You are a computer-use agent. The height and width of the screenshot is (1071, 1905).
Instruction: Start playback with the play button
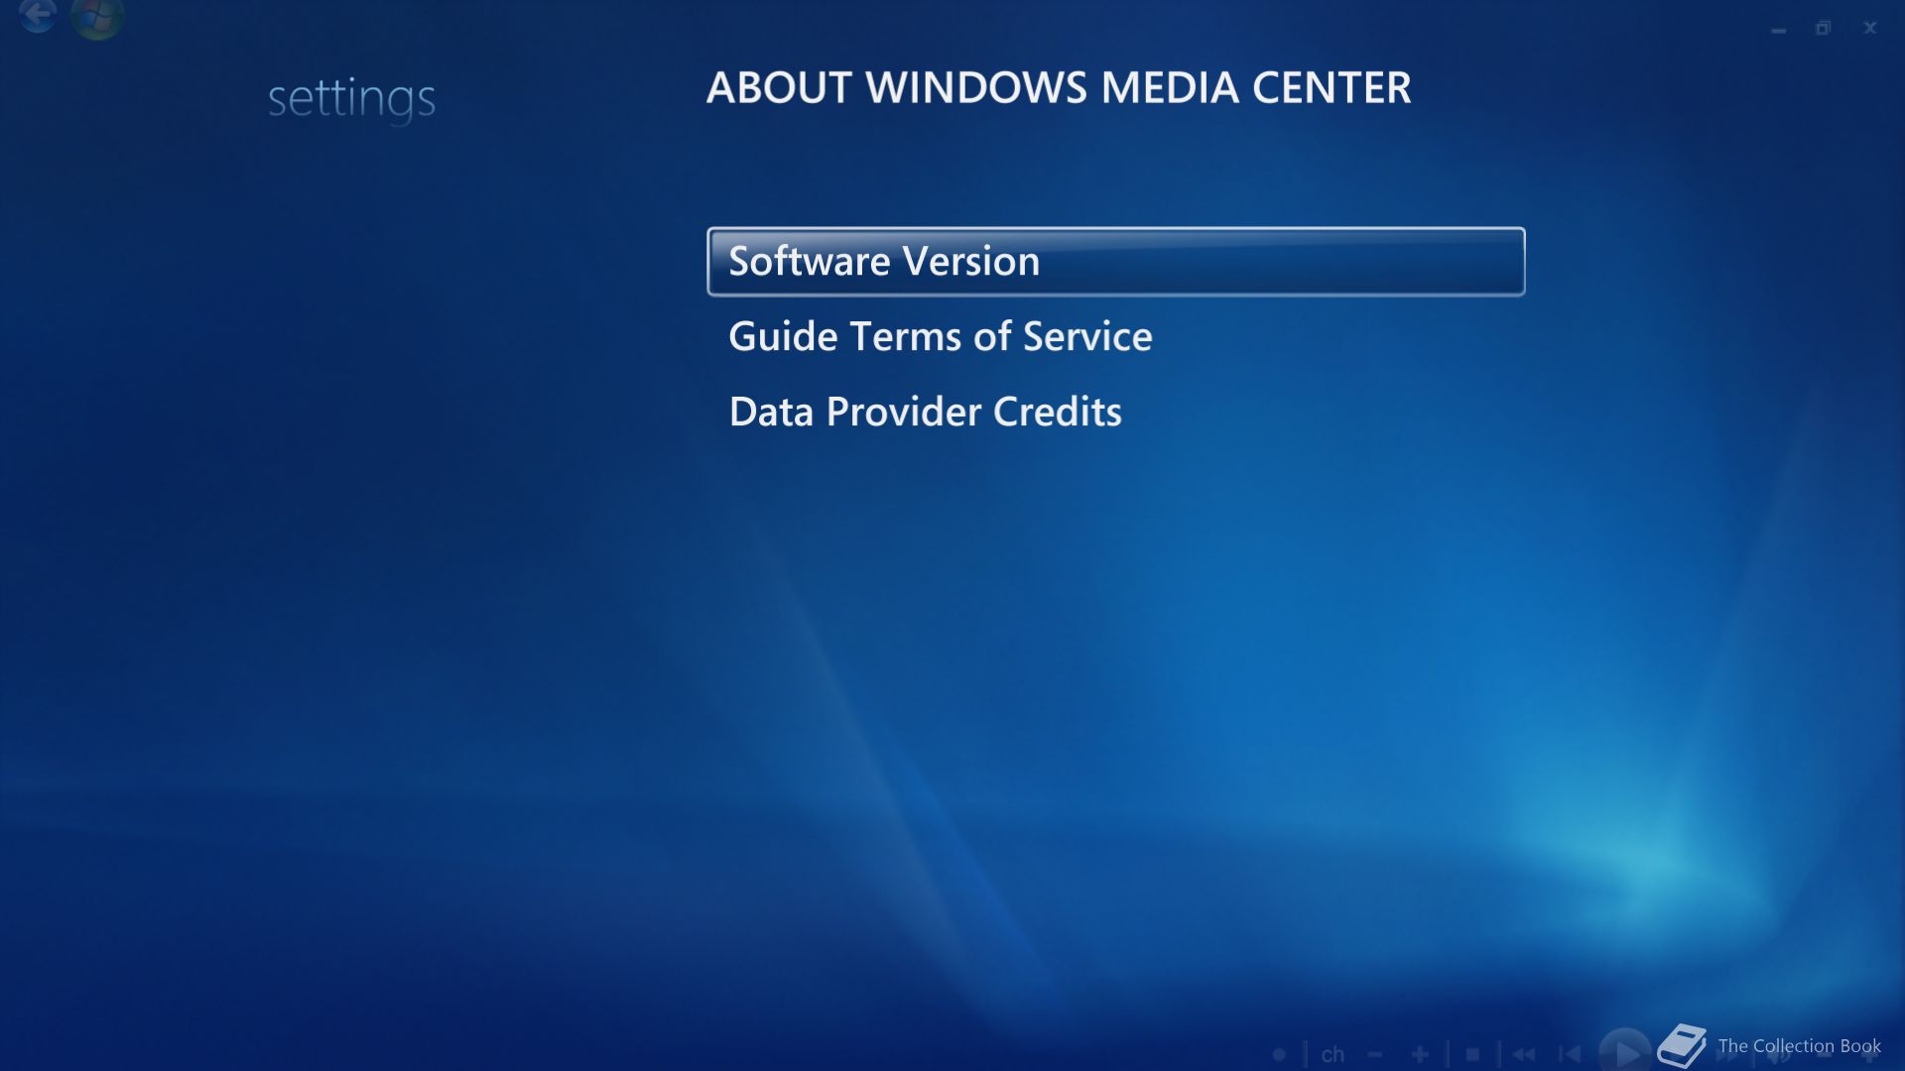pyautogui.click(x=1625, y=1051)
